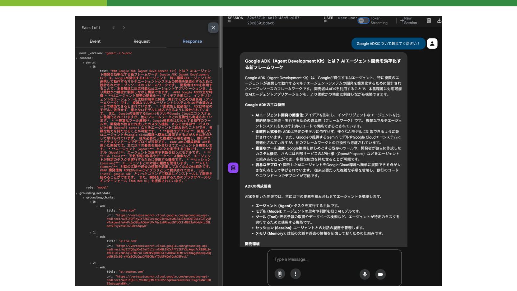Open the Request tab
The image size is (517, 291).
(x=141, y=41)
